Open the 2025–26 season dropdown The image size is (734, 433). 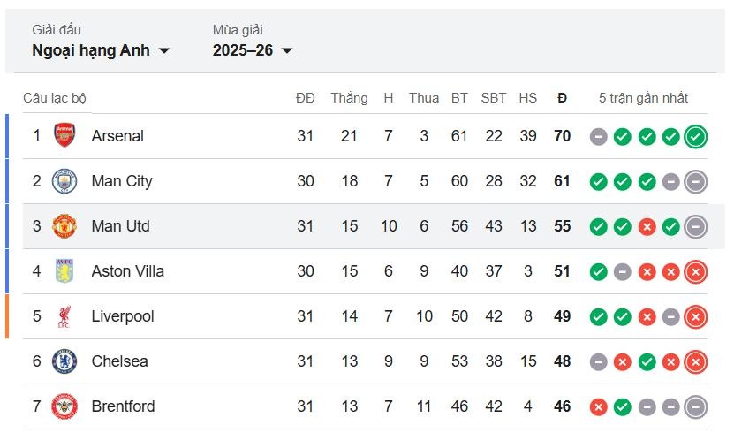(253, 50)
